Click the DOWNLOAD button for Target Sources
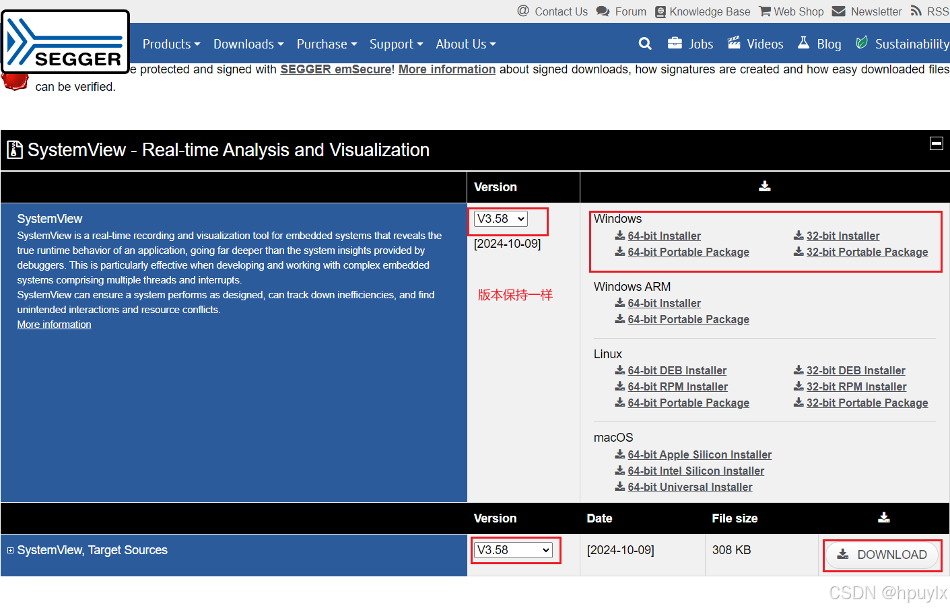Image resolution: width=950 pixels, height=610 pixels. 882,554
